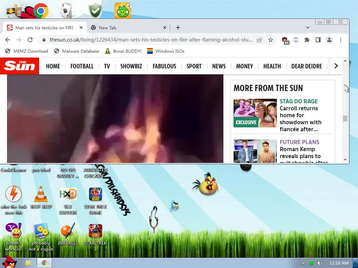This screenshot has height=268, width=358.
Task: Open the SPORT section
Action: (x=194, y=66)
